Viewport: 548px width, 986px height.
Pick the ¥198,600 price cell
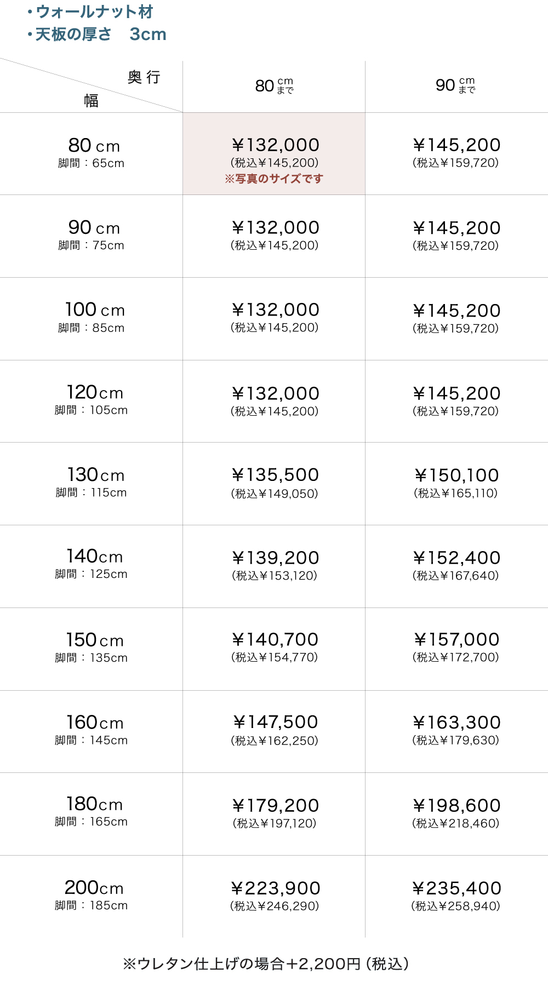click(456, 805)
